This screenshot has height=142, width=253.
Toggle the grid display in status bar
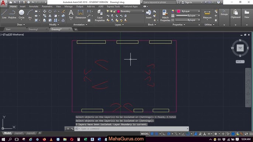[152, 134]
